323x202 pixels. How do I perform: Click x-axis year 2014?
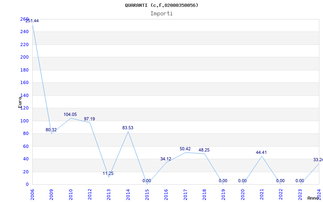point(128,194)
